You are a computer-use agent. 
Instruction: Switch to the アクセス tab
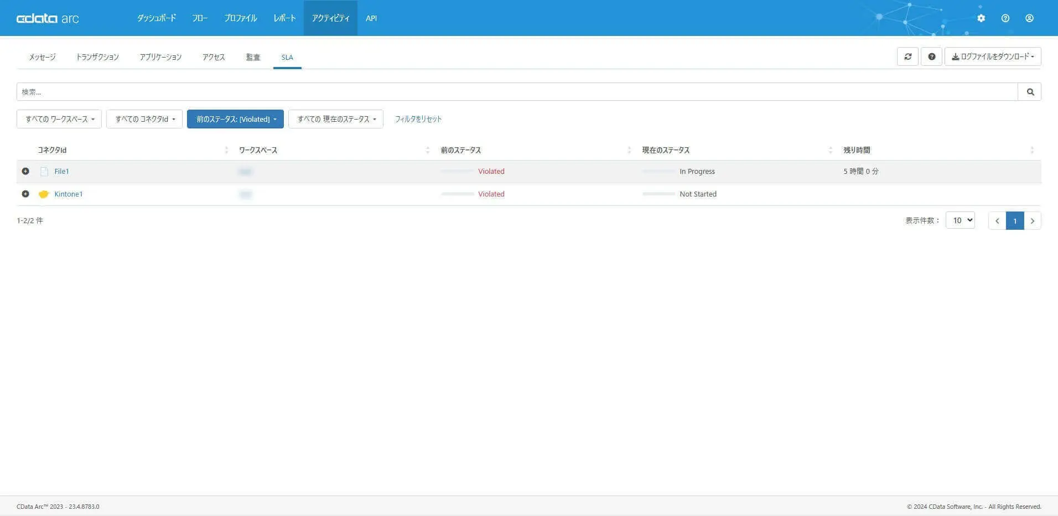(214, 57)
